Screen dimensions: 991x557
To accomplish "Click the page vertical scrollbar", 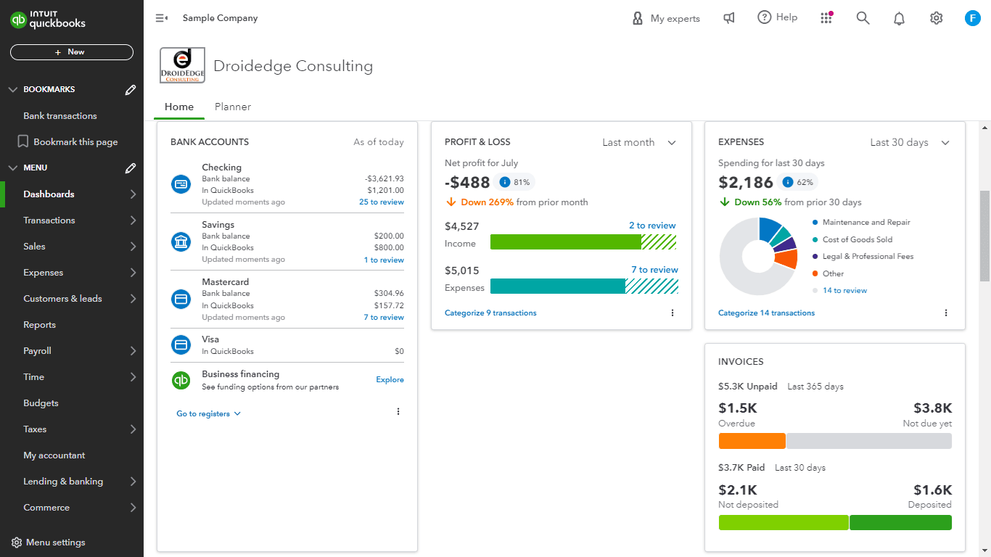I will pos(985,236).
